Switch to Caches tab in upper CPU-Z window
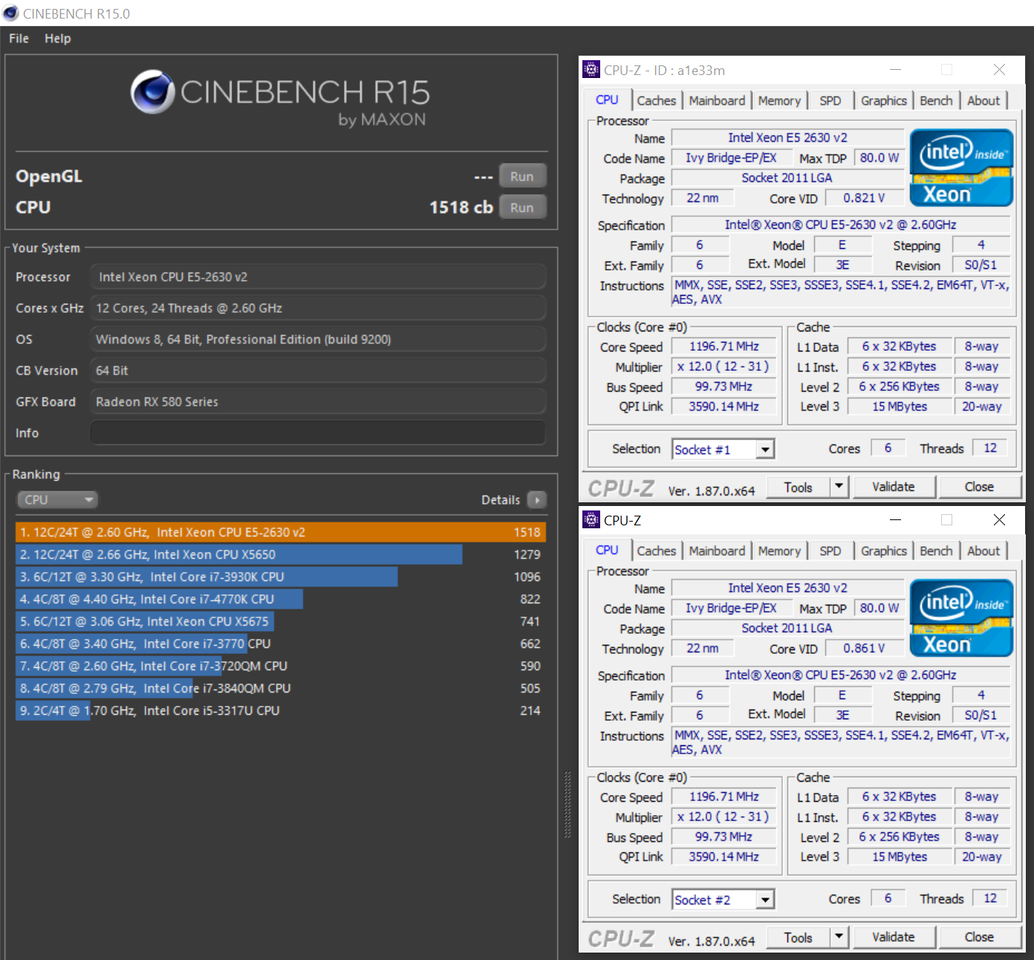The height and width of the screenshot is (960, 1034). click(x=657, y=100)
